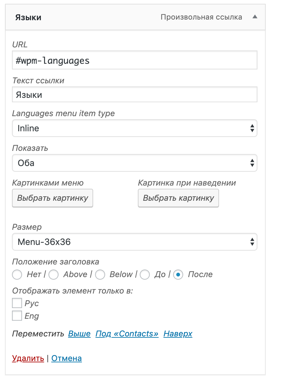This screenshot has width=282, height=380.
Task: Click the Наверх move link
Action: (x=178, y=334)
